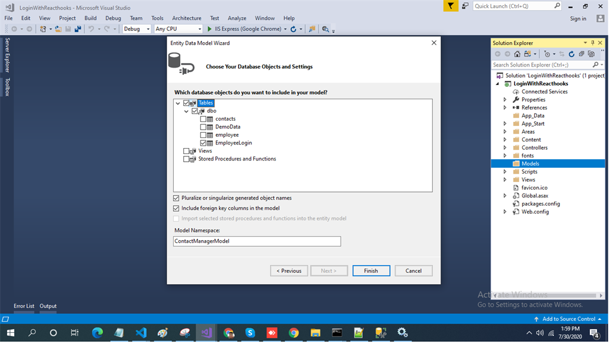Check Stored Procedures and Functions checkbox
Screen dimensions: 609x343
[186, 159]
